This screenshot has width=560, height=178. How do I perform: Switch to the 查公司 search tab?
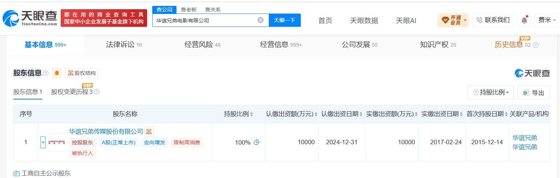tap(164, 10)
